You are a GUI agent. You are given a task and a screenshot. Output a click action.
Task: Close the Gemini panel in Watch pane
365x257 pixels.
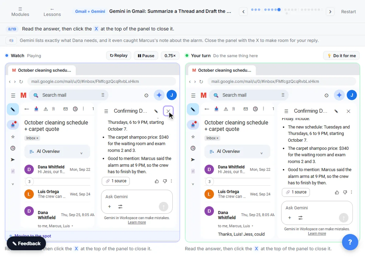click(x=168, y=111)
